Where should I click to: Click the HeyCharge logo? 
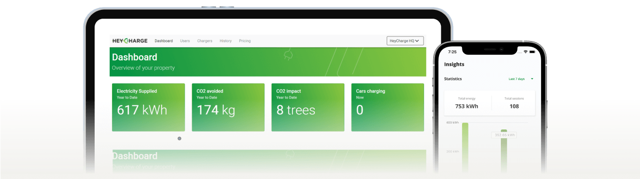point(130,41)
